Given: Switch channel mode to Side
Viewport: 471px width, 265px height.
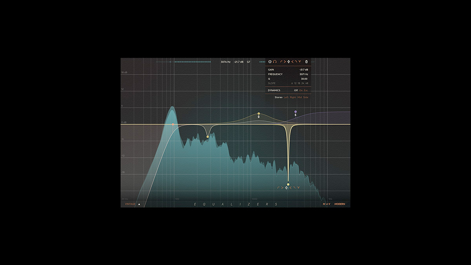Looking at the screenshot, I should click(306, 97).
